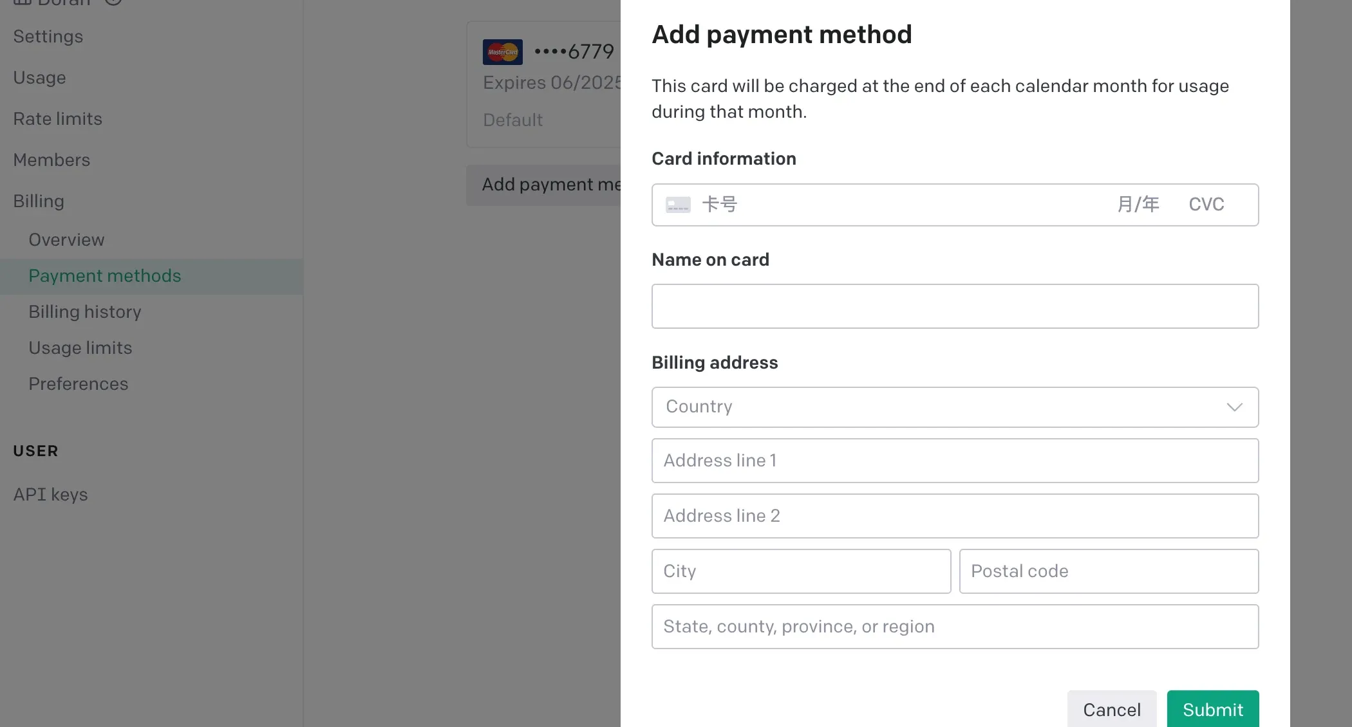Focus the Postal code field

pyautogui.click(x=1108, y=571)
